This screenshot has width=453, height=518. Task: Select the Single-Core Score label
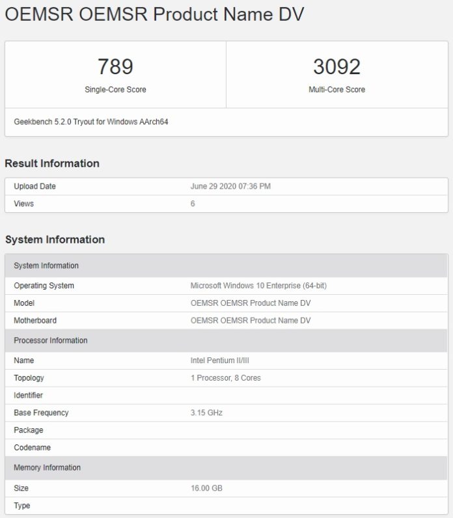[115, 90]
